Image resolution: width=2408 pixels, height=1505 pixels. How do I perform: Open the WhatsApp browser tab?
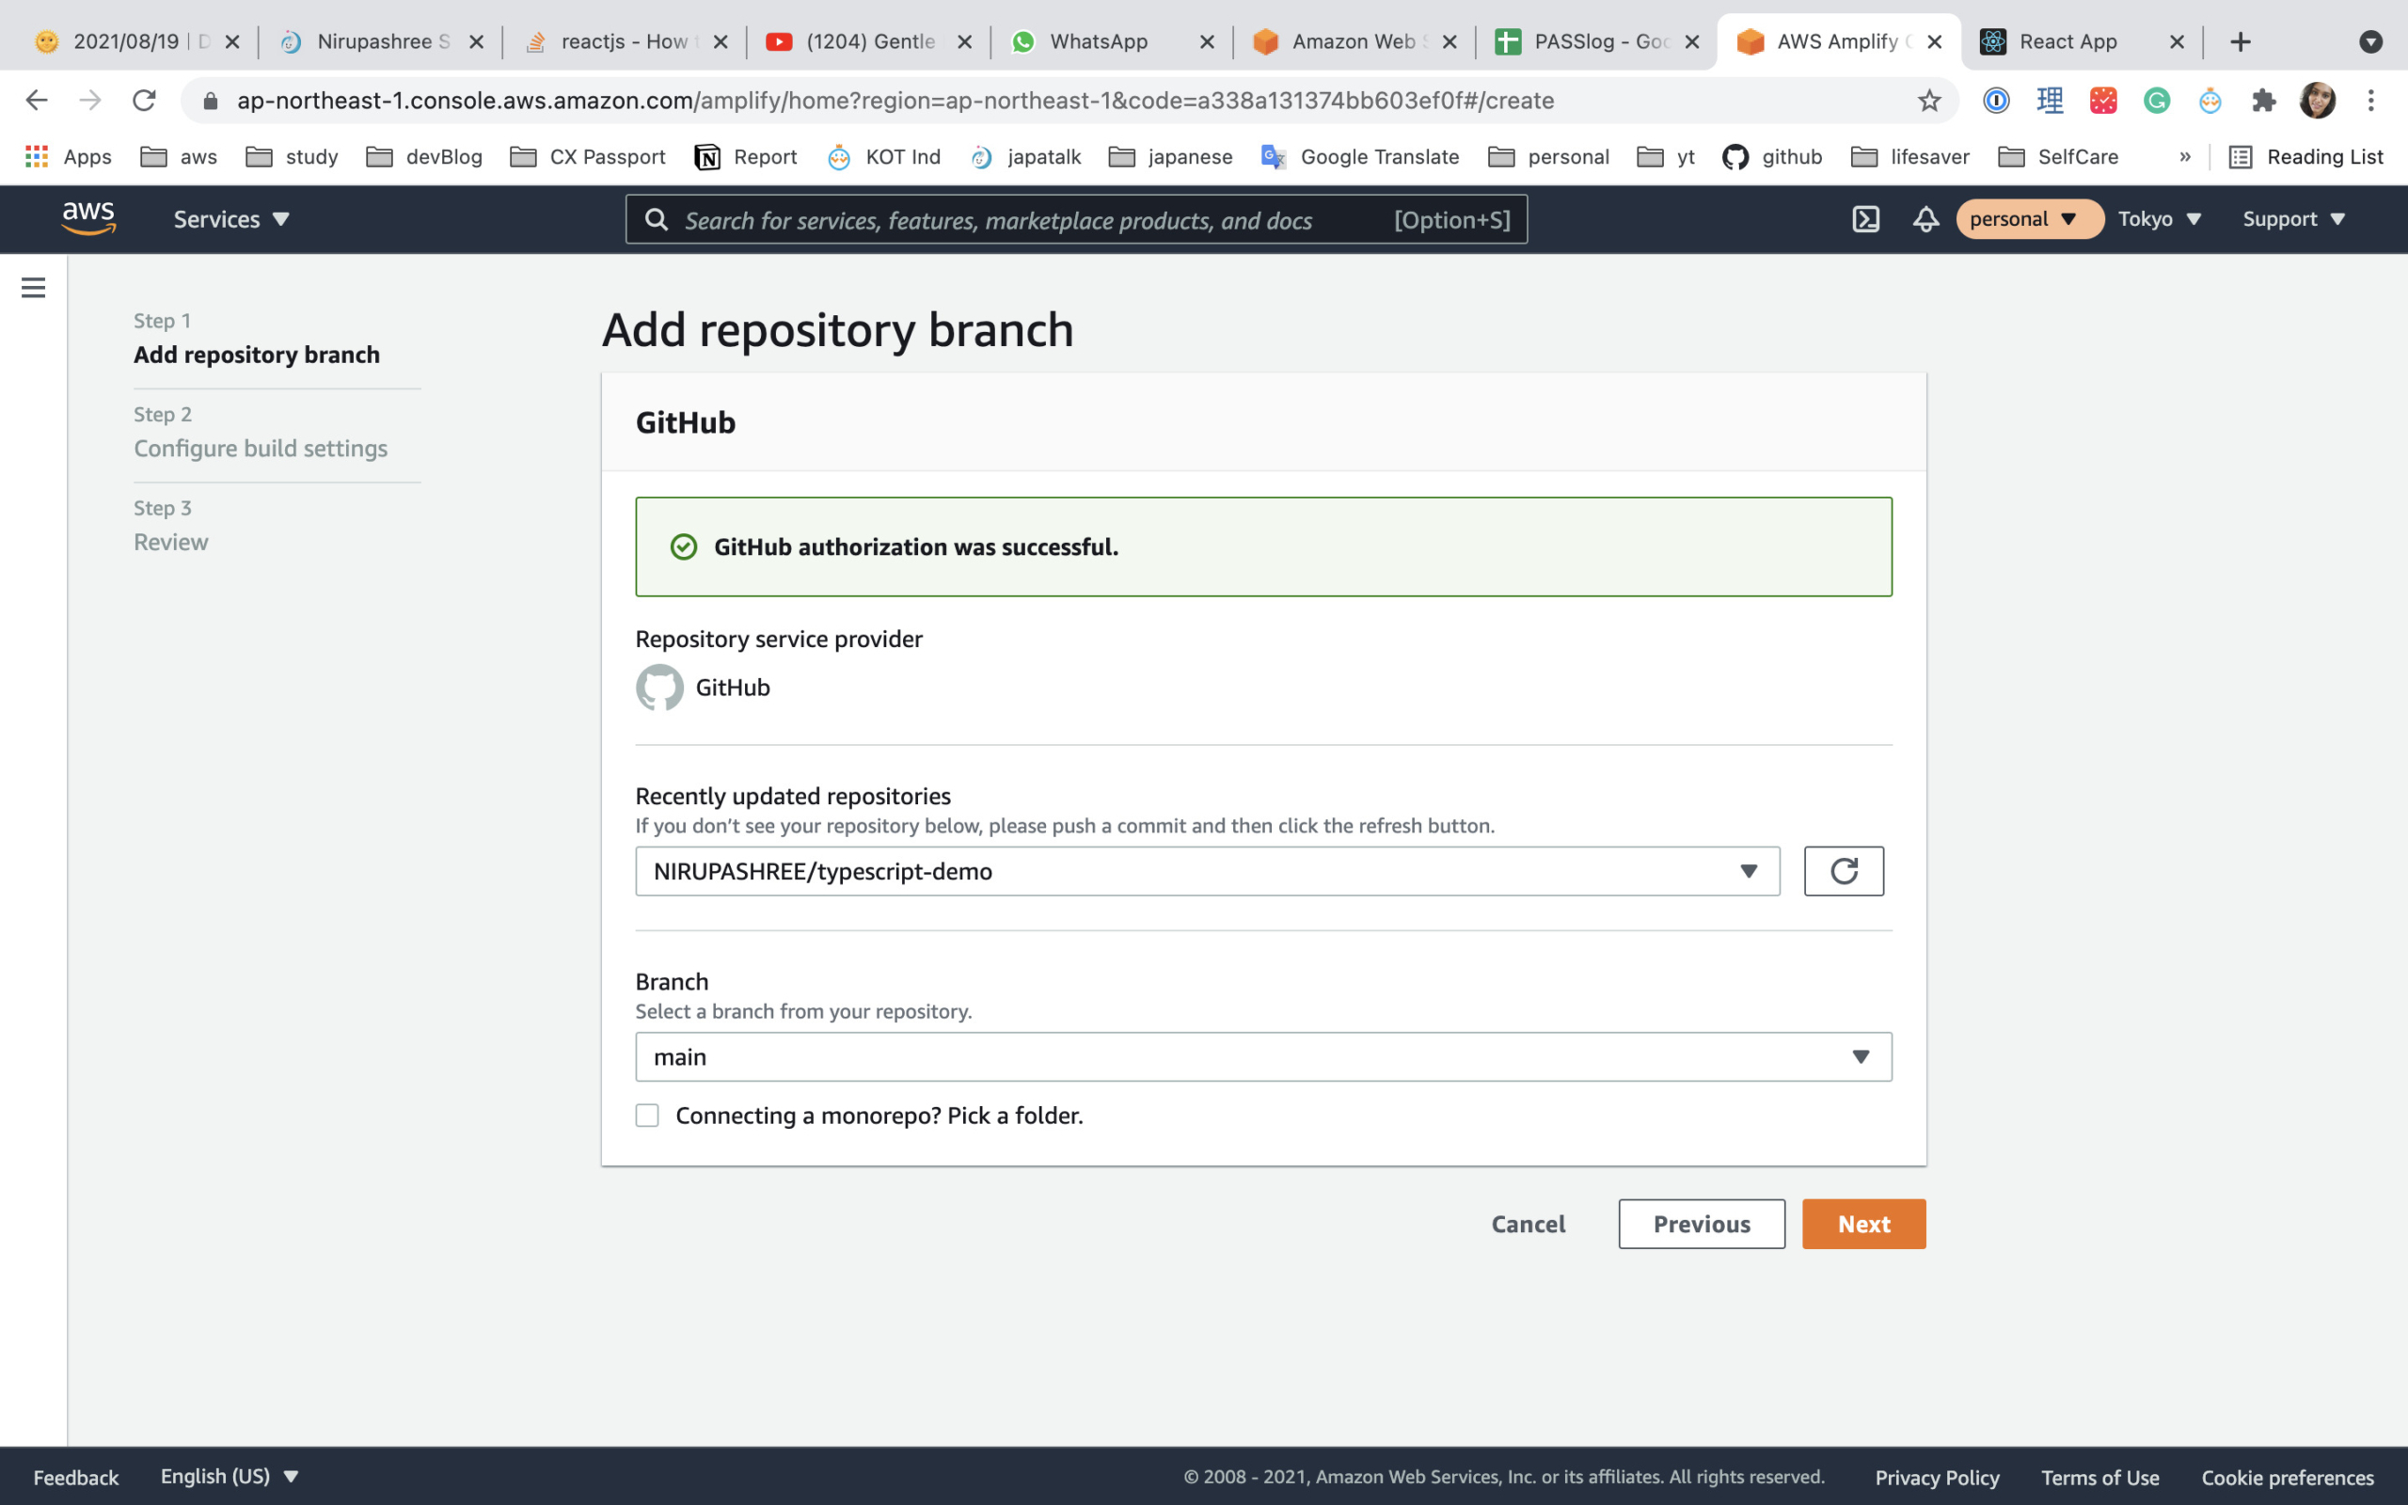point(1098,40)
